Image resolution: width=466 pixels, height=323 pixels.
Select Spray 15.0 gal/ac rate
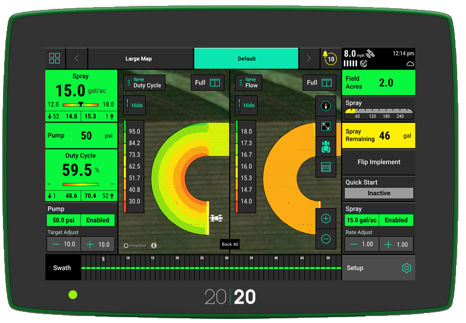point(361,220)
